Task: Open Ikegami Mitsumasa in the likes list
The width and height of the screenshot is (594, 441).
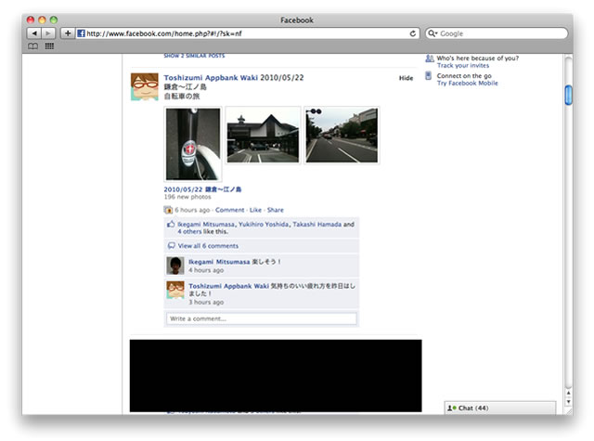Action: pyautogui.click(x=206, y=225)
